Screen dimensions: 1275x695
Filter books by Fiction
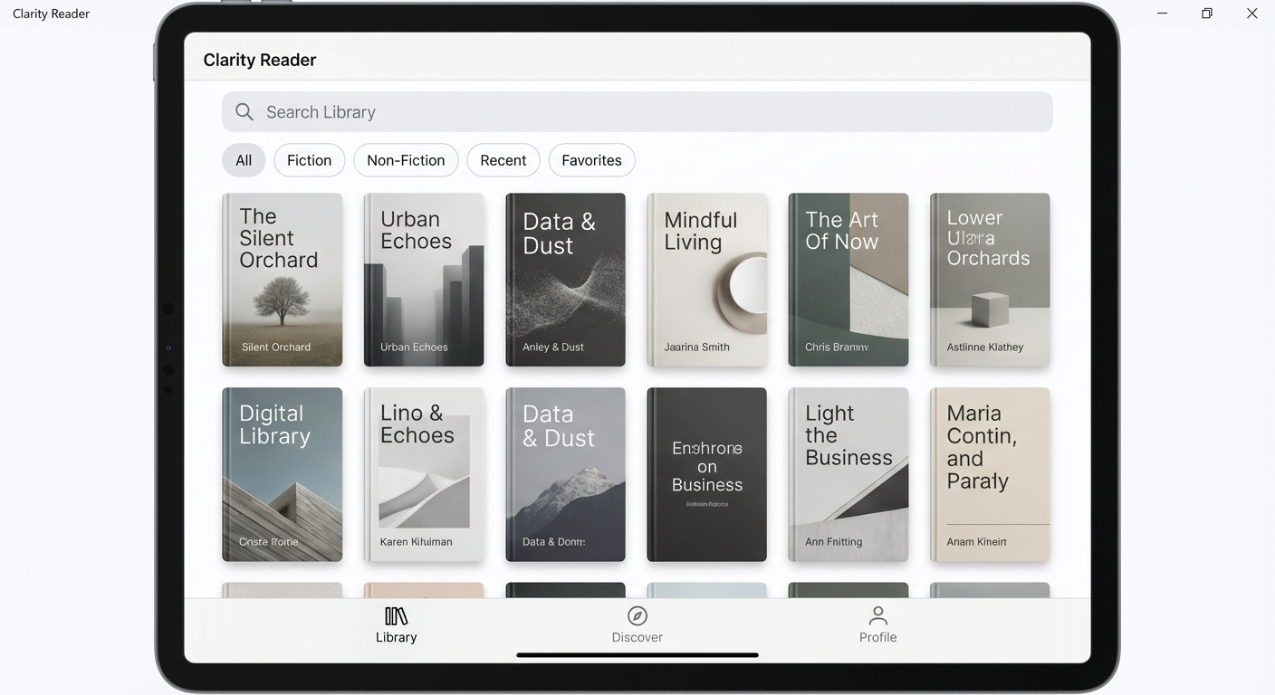(x=309, y=160)
